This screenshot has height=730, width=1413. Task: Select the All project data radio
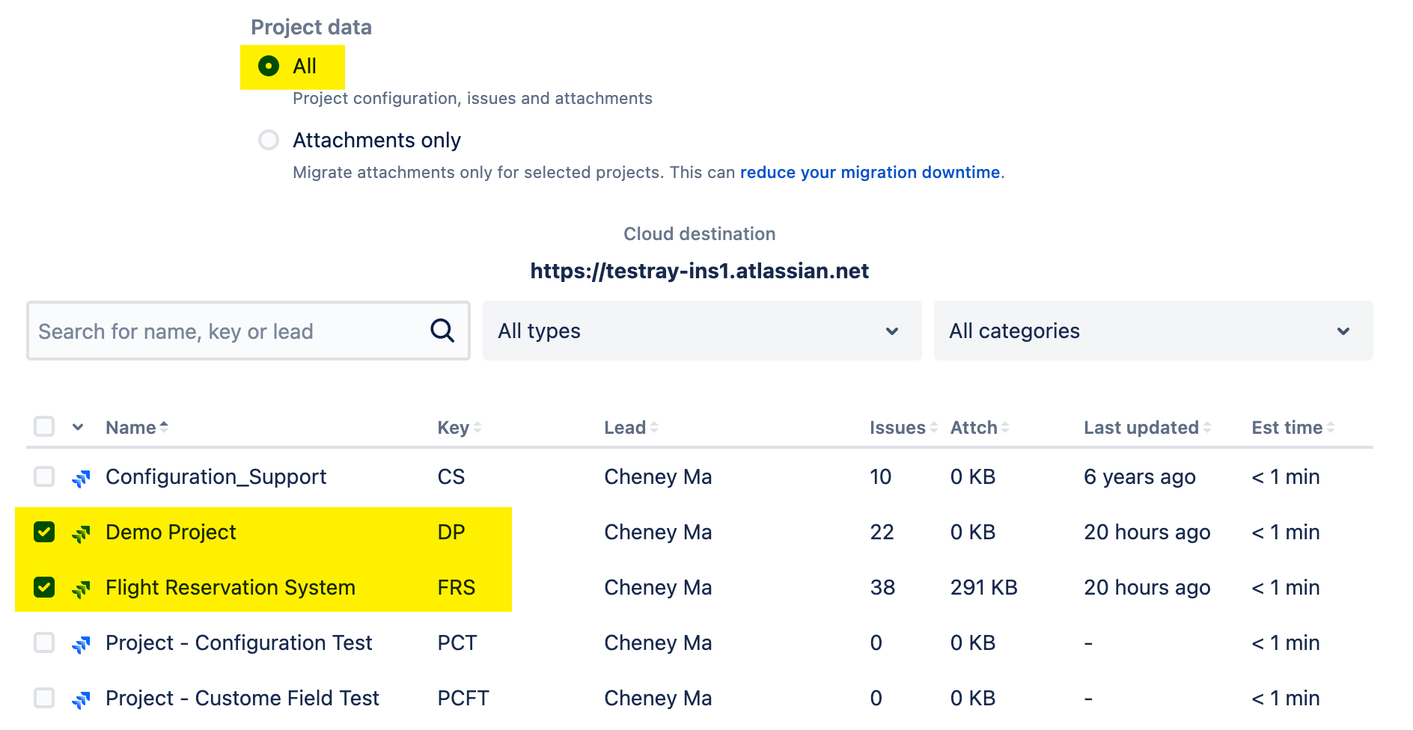269,66
